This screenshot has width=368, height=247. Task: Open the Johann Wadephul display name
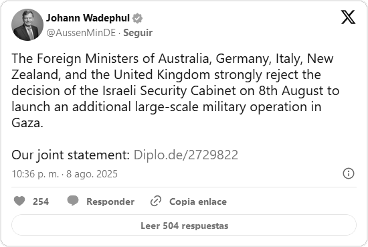click(x=88, y=18)
